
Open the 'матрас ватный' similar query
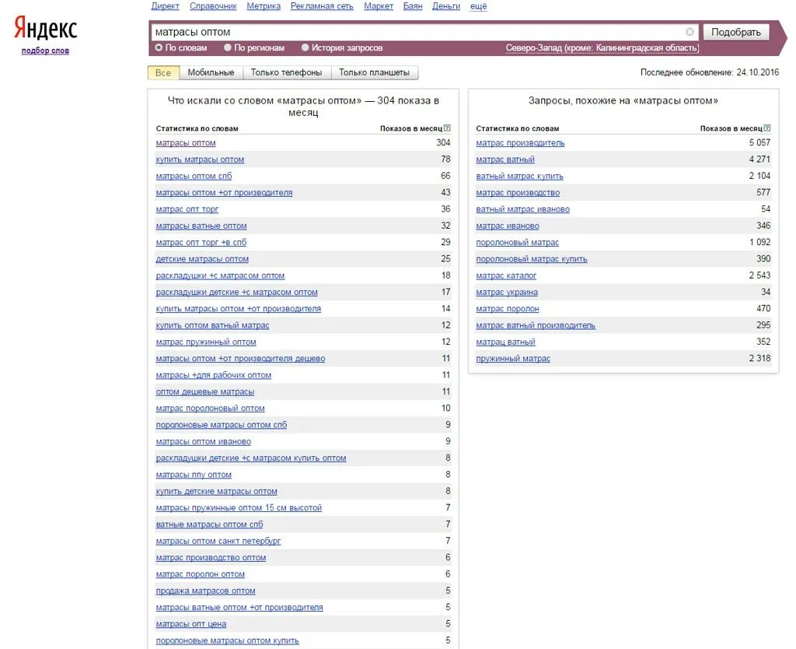pos(505,160)
